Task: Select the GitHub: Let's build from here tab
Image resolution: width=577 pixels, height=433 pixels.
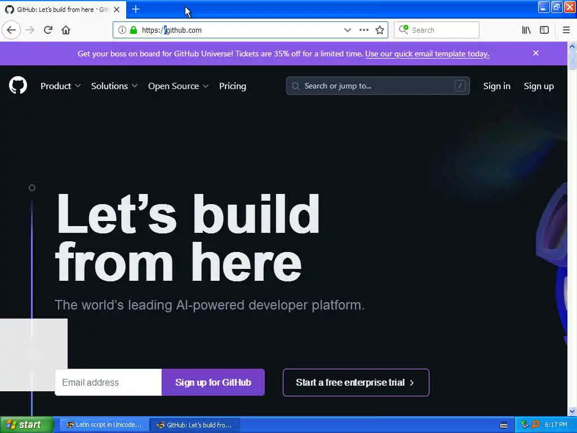Action: click(63, 10)
